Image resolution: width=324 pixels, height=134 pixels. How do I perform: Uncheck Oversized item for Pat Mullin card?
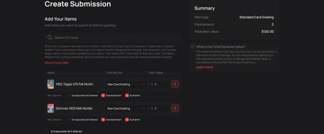103,96
